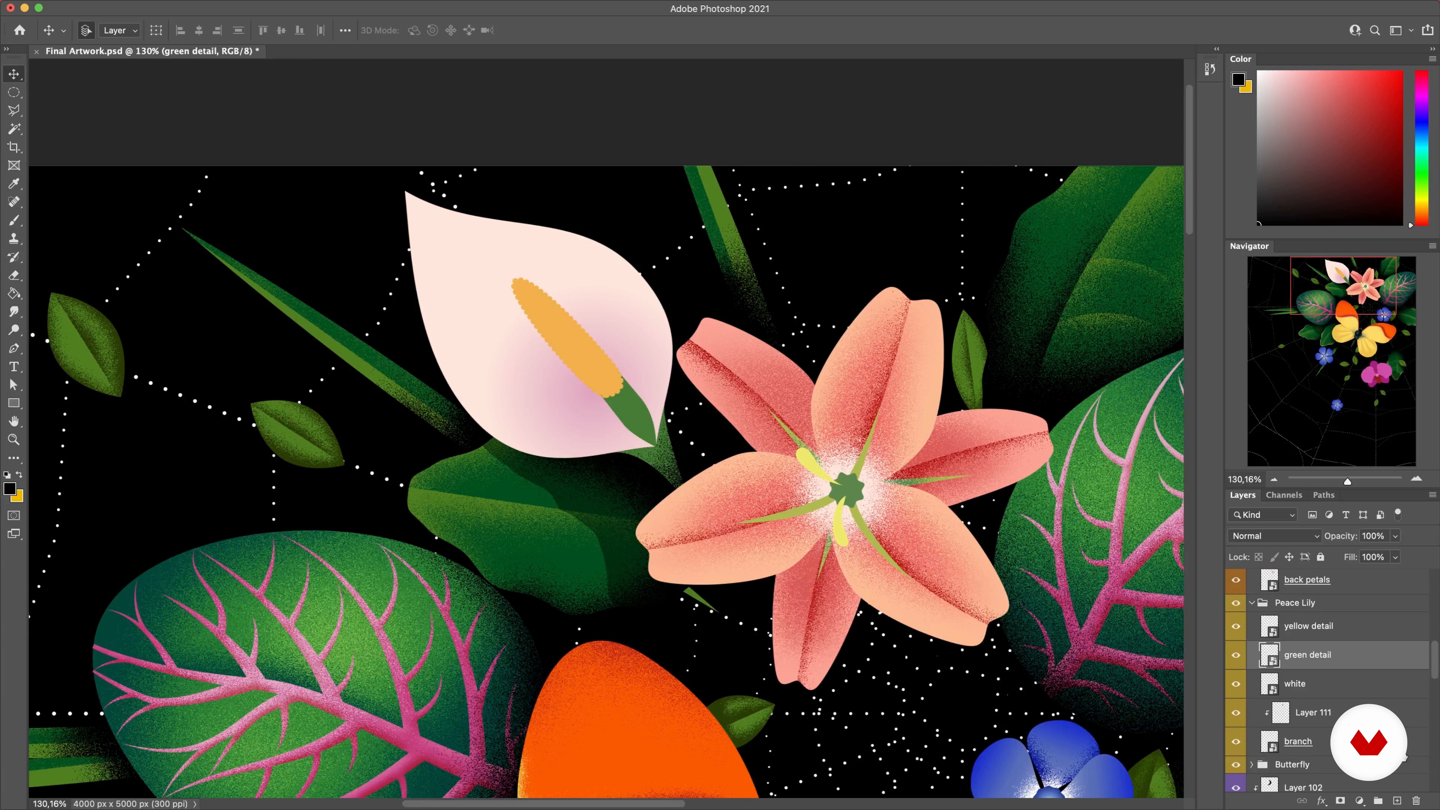Viewport: 1440px width, 810px height.
Task: Toggle Quick Mask mode icon
Action: point(14,515)
